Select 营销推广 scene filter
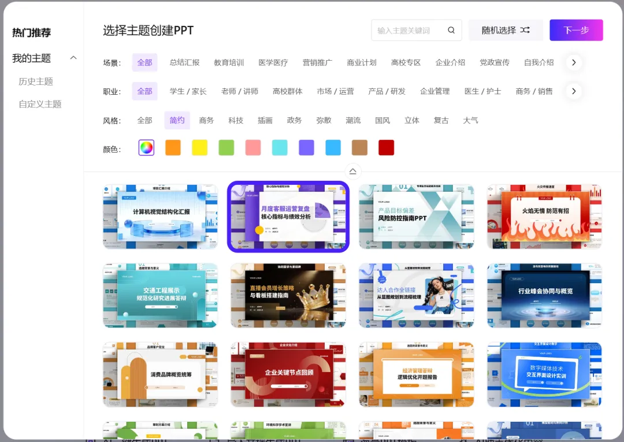Image resolution: width=624 pixels, height=442 pixels. coord(317,62)
